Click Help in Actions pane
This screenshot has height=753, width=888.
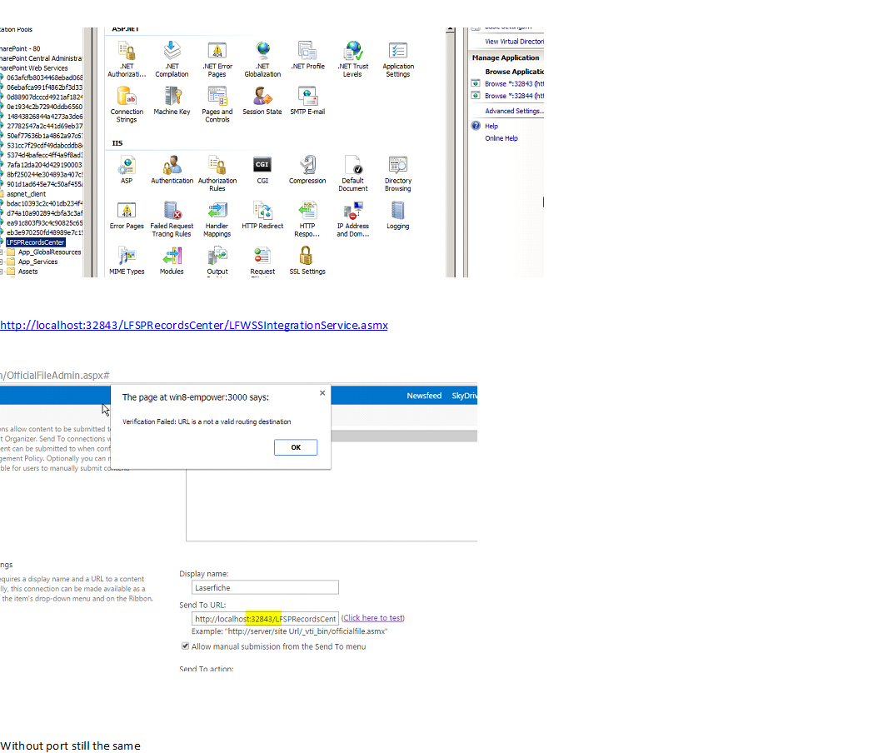point(491,127)
